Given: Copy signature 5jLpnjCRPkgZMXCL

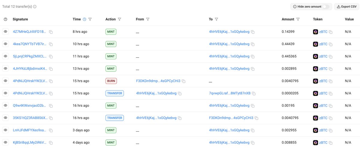Looking at the screenshot, I should point(51,57).
